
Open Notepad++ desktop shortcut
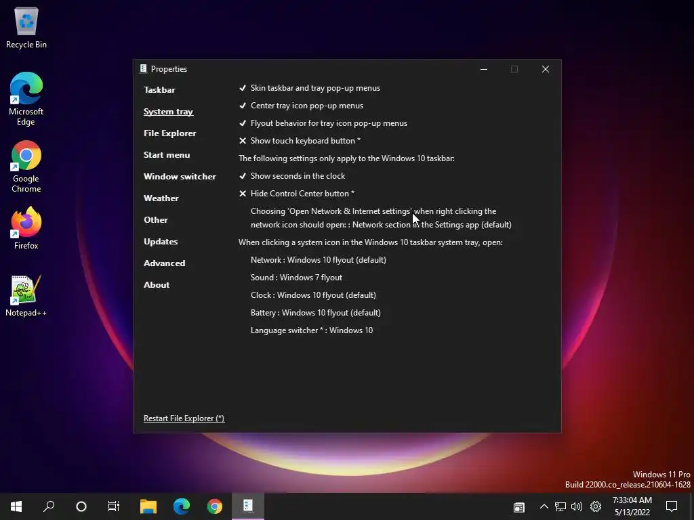26,295
